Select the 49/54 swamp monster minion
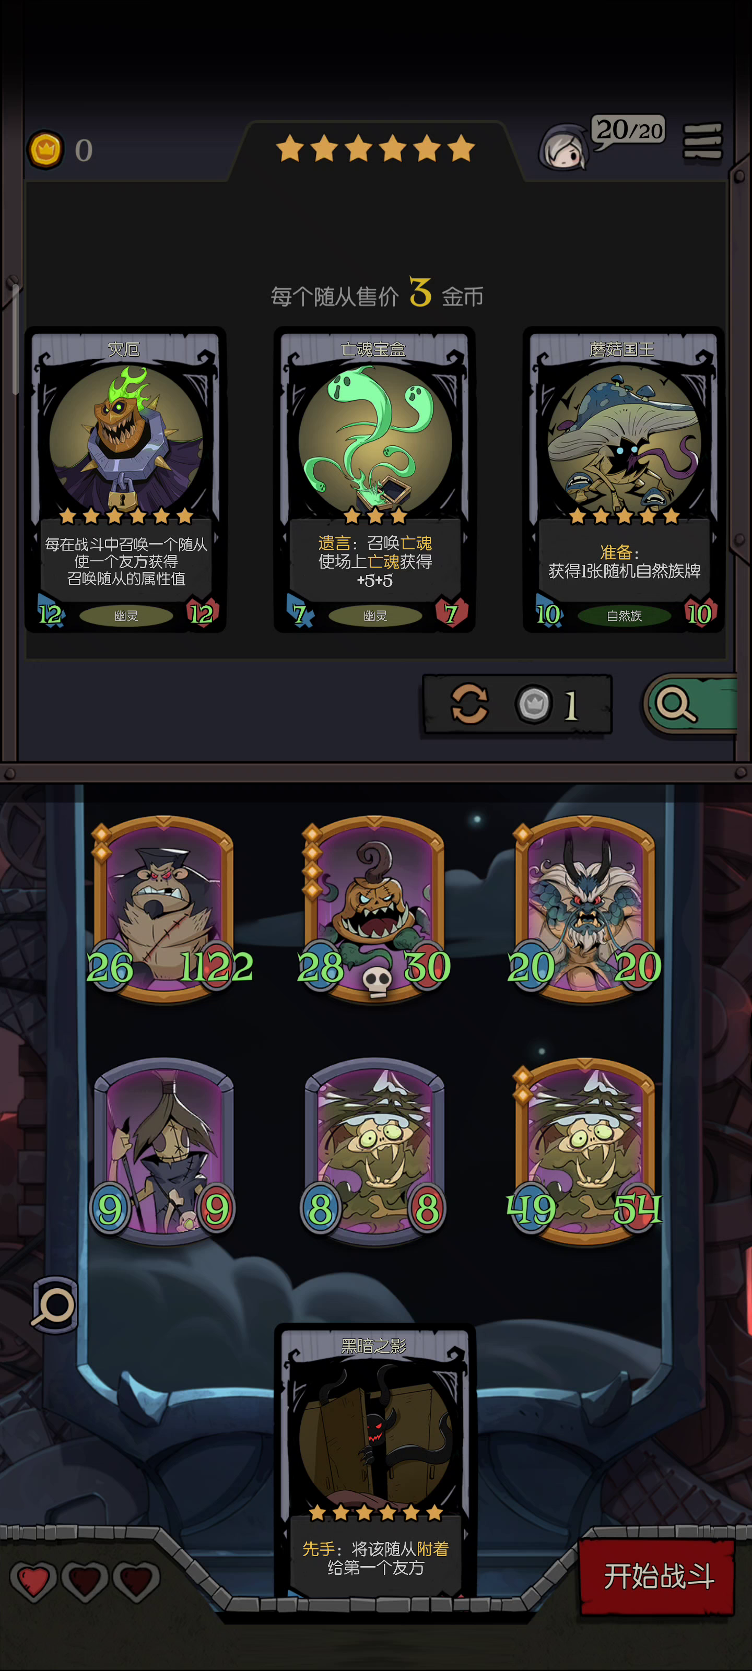 (x=584, y=1151)
